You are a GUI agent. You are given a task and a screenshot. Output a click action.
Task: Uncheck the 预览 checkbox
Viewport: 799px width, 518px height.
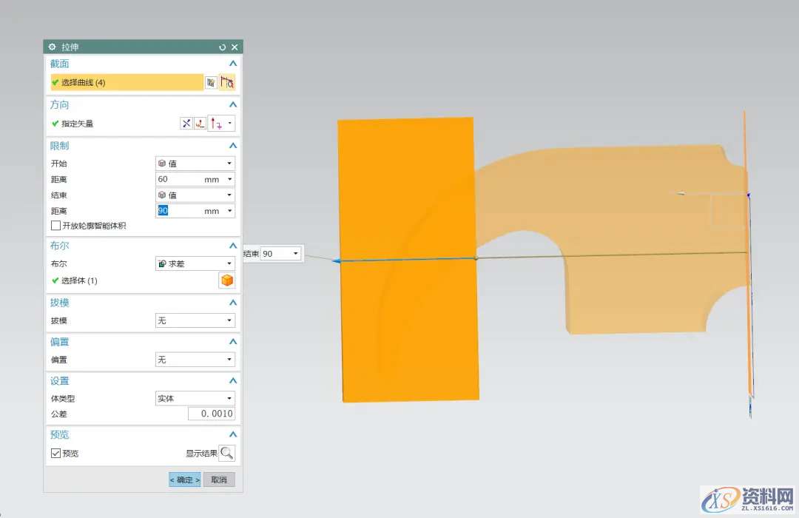click(x=55, y=453)
